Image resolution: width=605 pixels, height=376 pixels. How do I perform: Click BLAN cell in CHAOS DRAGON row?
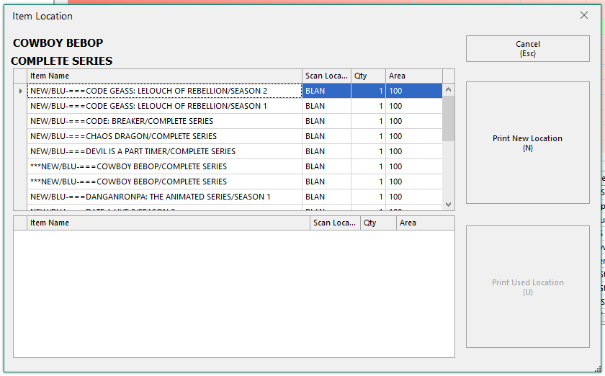(x=326, y=136)
